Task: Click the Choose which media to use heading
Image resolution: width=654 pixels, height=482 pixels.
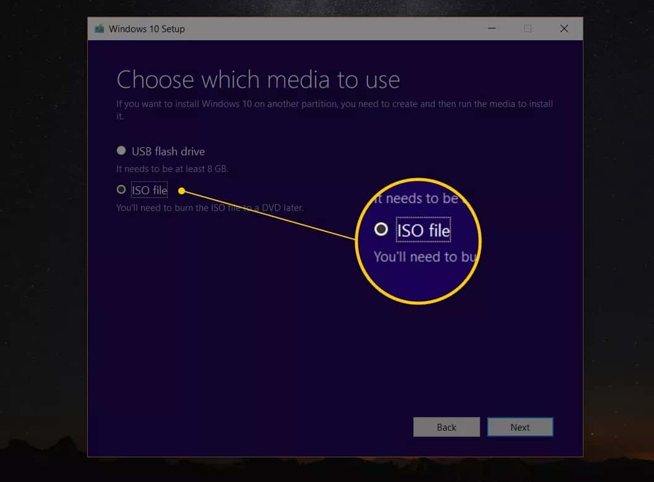Action: tap(258, 79)
